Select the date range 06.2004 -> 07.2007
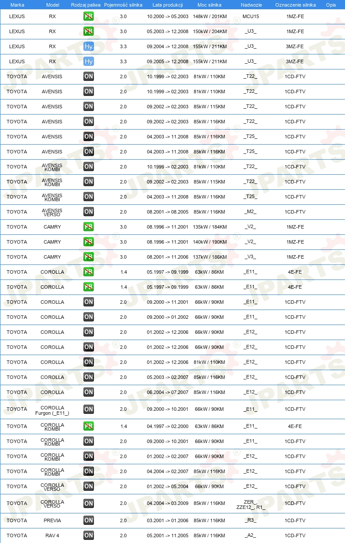345x543 pixels. tap(168, 392)
